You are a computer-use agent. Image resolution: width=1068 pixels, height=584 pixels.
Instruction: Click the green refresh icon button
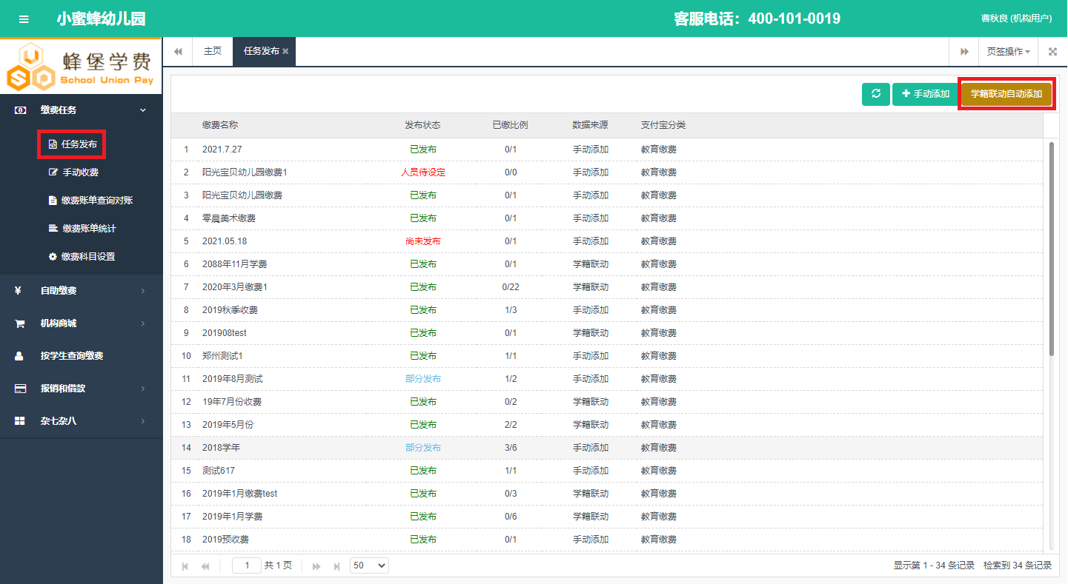875,94
